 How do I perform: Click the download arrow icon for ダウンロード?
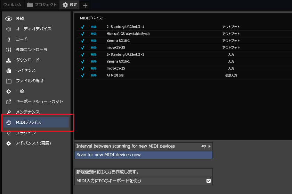pyautogui.click(x=9, y=60)
